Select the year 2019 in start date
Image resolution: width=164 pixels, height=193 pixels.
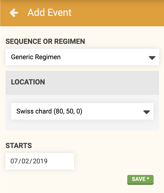coord(40,161)
